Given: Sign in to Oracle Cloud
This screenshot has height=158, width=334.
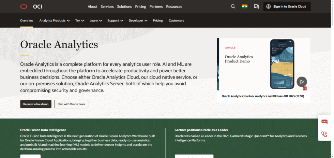Looking at the screenshot, I should [287, 7].
